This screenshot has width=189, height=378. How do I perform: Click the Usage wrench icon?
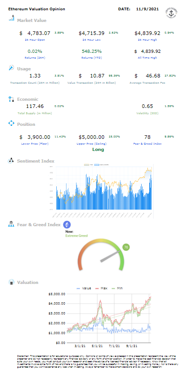11,68
